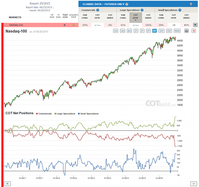Screen dimensions: 199x187
Task: Select the 3m chart range
Action: click(123, 31)
